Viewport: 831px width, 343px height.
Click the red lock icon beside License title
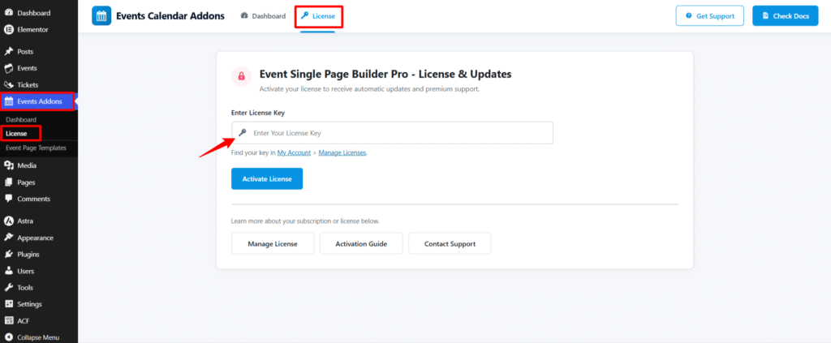pos(242,76)
